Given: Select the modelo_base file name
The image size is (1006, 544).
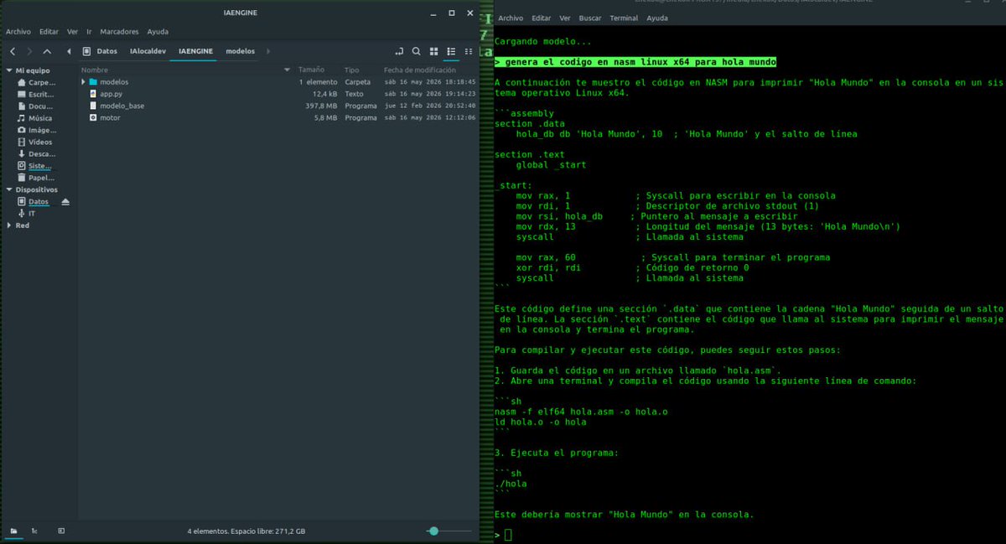Looking at the screenshot, I should [122, 106].
